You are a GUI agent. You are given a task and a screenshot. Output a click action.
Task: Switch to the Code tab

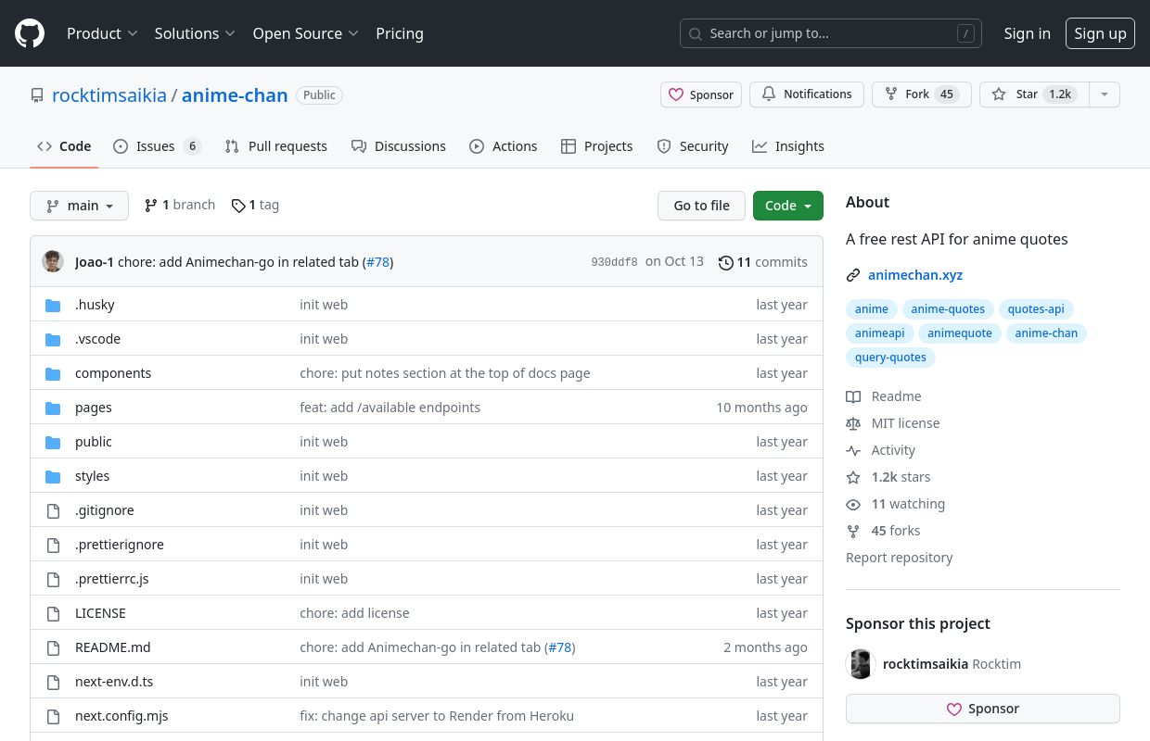point(64,146)
